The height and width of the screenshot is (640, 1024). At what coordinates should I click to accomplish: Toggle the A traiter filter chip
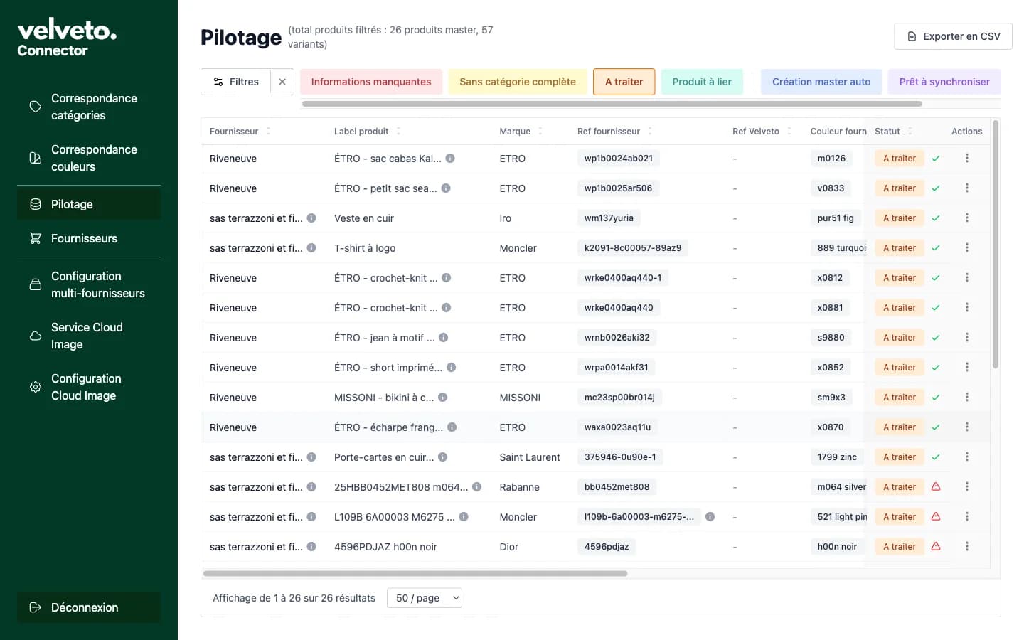click(x=624, y=82)
